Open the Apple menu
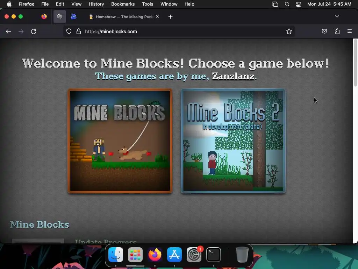This screenshot has width=358, height=269. coord(9,4)
